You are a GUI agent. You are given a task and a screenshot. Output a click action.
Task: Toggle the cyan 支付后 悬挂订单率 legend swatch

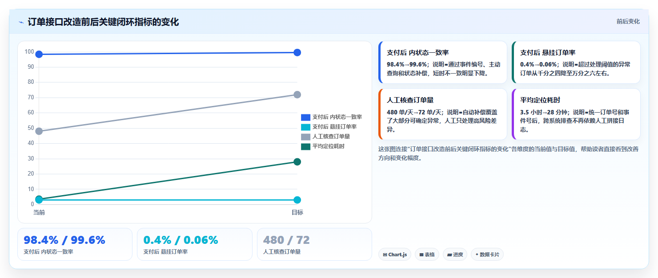tap(305, 127)
